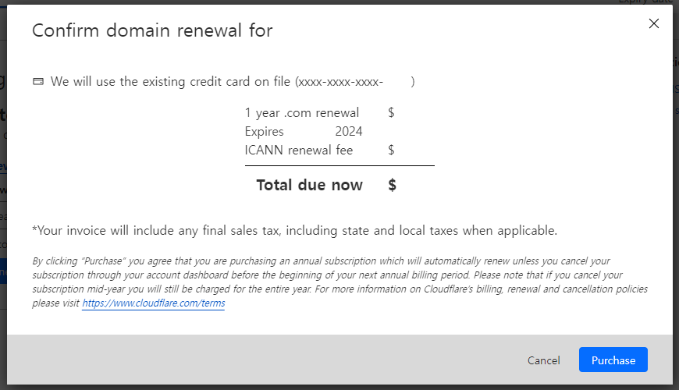This screenshot has height=390, width=679.
Task: Open the cloudflare.com/terms link
Action: click(x=154, y=303)
